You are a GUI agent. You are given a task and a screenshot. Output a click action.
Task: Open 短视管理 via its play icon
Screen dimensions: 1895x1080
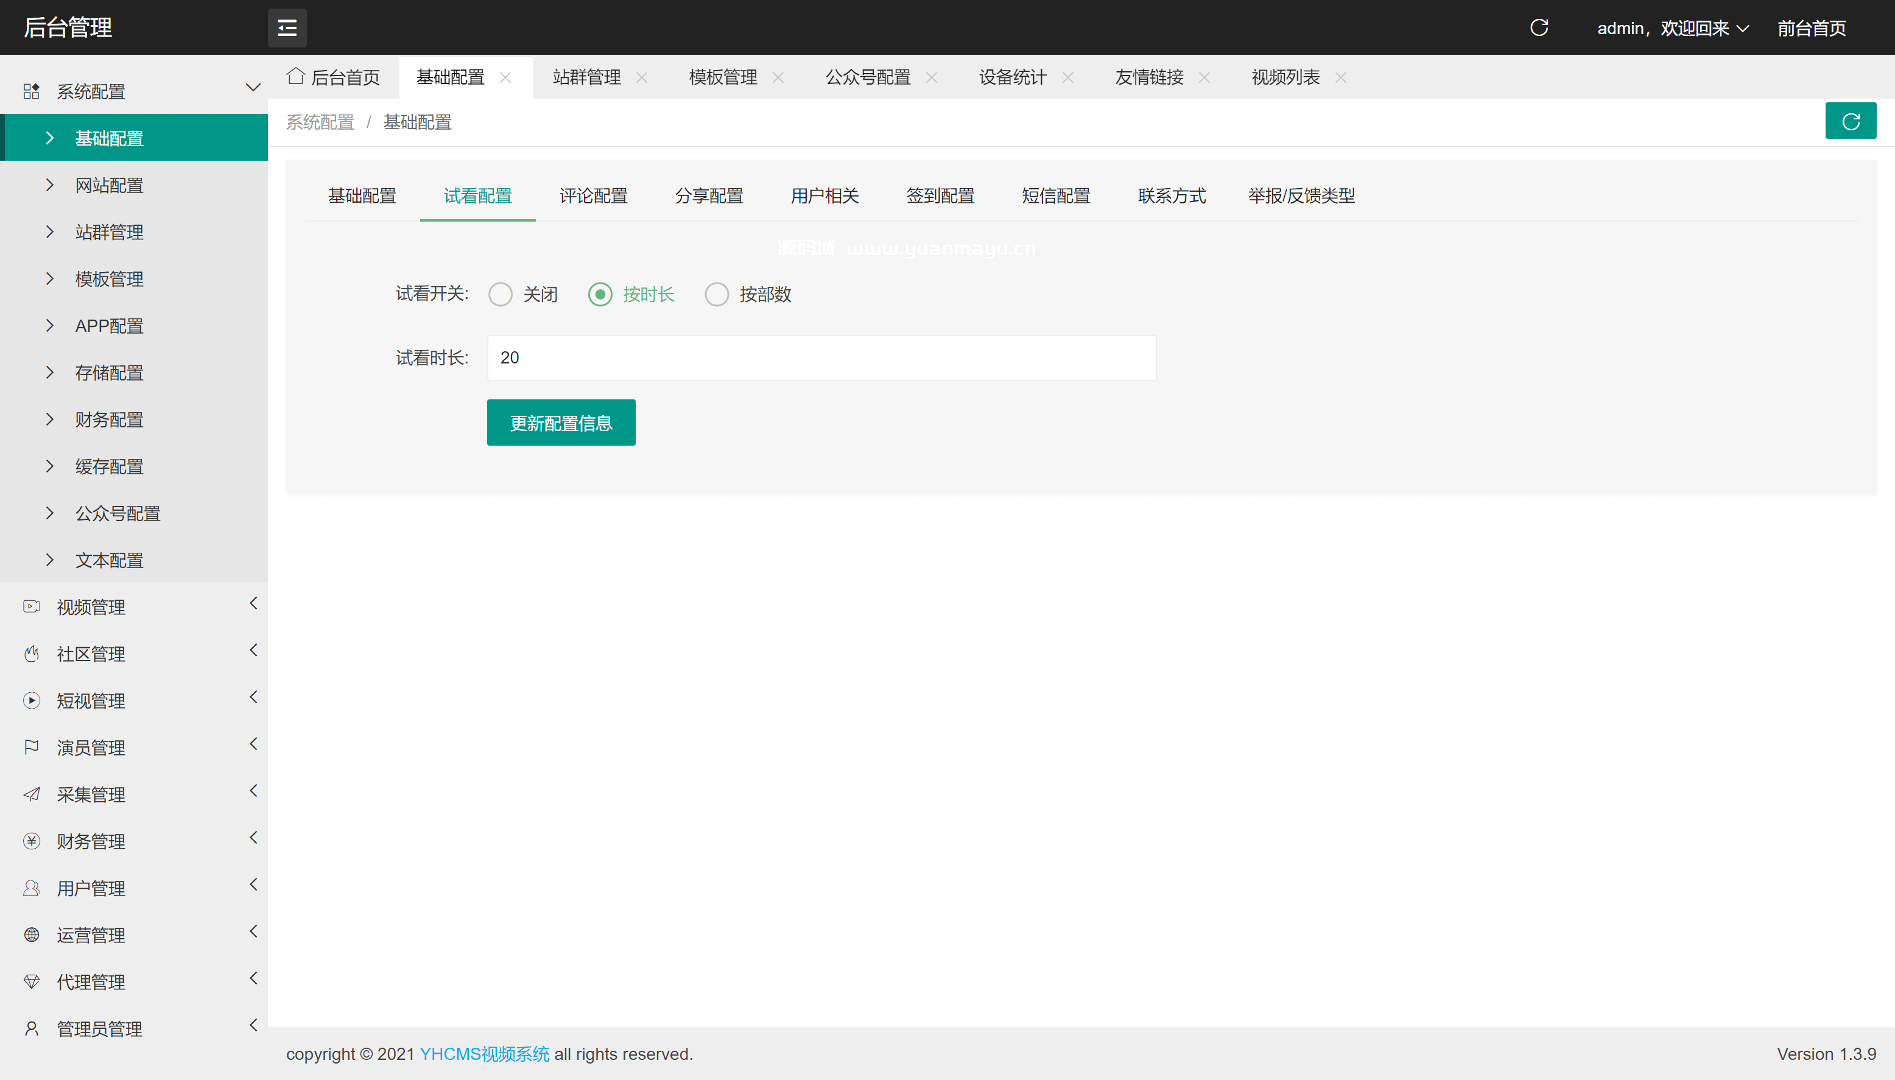[31, 700]
